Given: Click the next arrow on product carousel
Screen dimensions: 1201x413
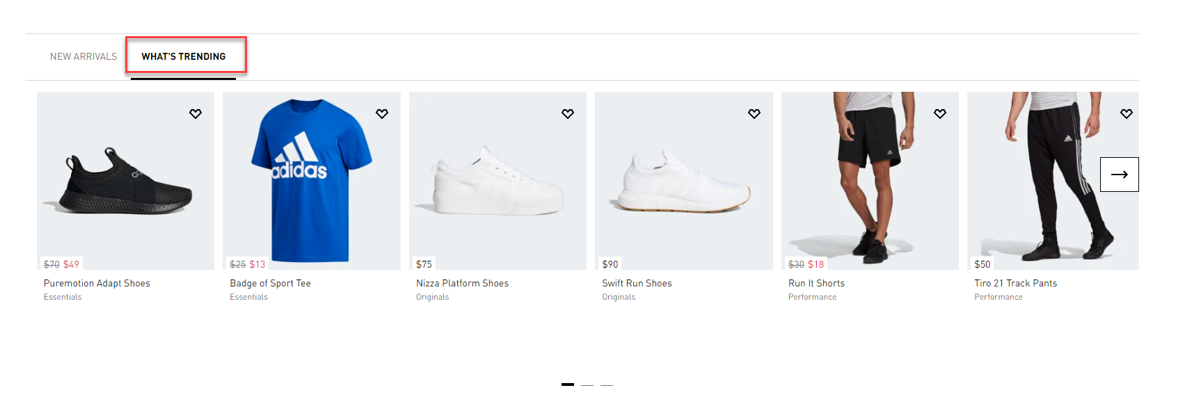Looking at the screenshot, I should click(1119, 175).
